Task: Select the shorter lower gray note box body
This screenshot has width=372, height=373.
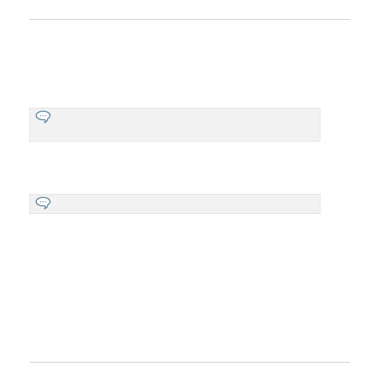Action: coord(175,204)
